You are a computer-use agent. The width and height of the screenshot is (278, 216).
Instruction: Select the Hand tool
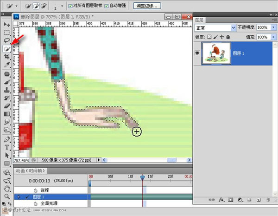(x=7, y=189)
